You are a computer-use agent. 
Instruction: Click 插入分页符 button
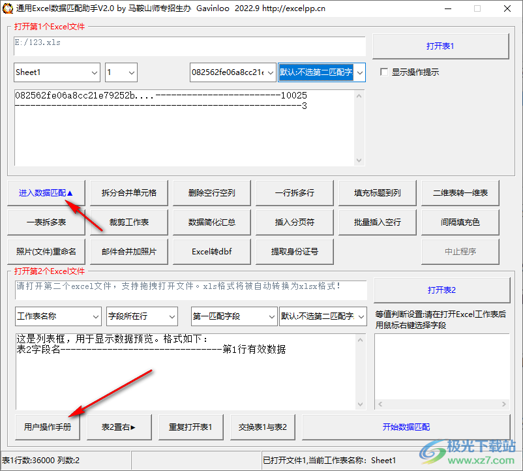point(295,222)
